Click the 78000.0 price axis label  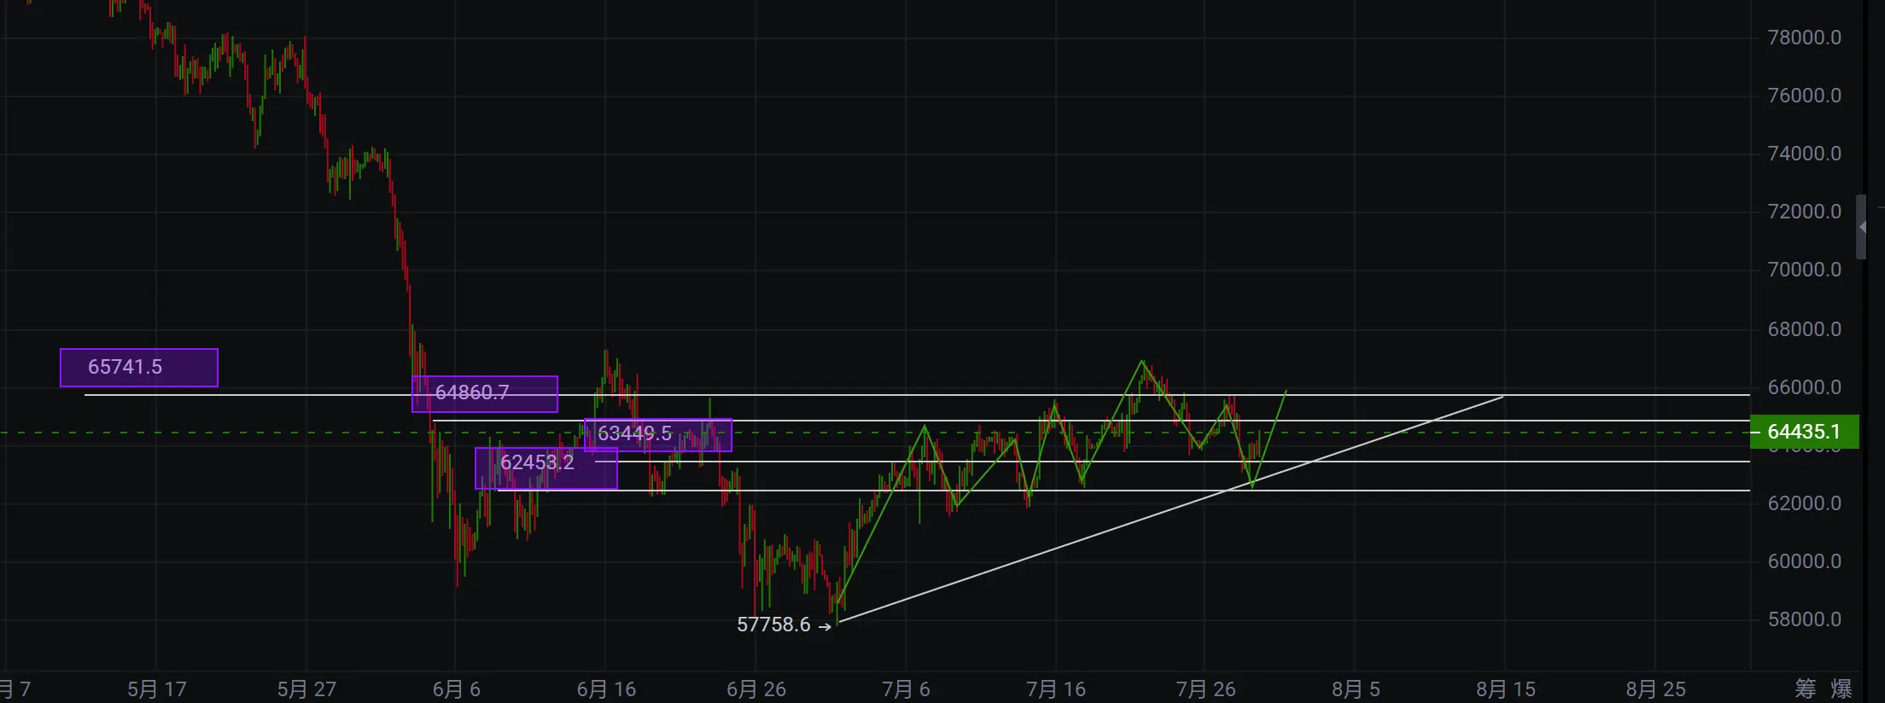pyautogui.click(x=1804, y=38)
